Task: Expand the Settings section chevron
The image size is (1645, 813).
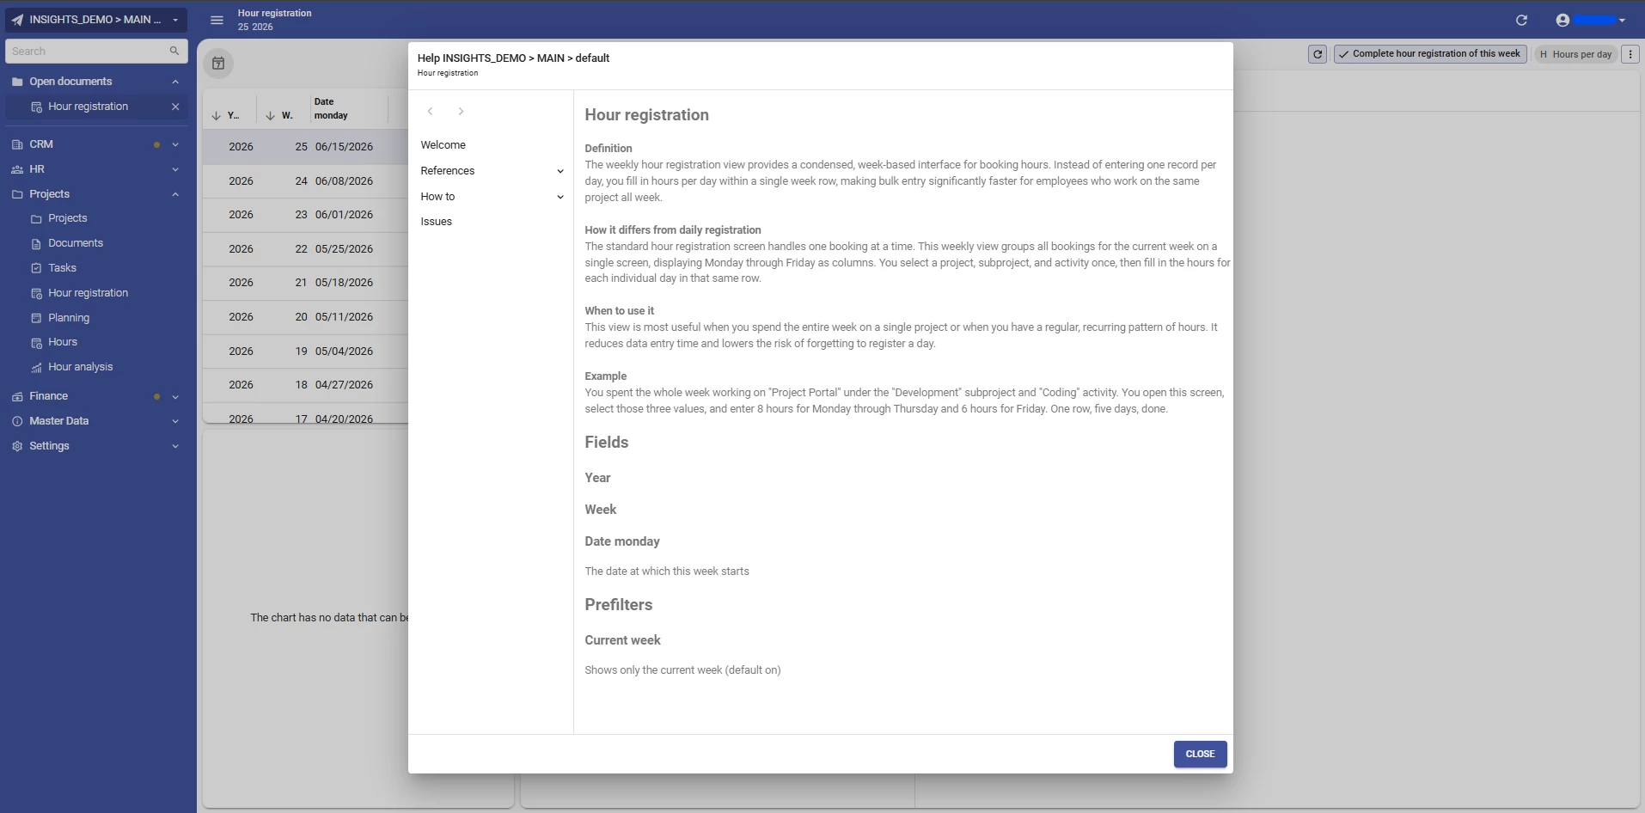Action: [x=175, y=446]
